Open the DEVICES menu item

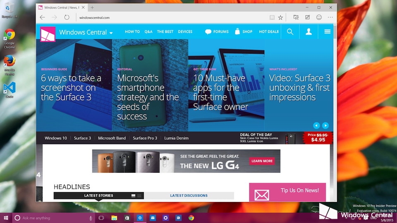pyautogui.click(x=185, y=31)
